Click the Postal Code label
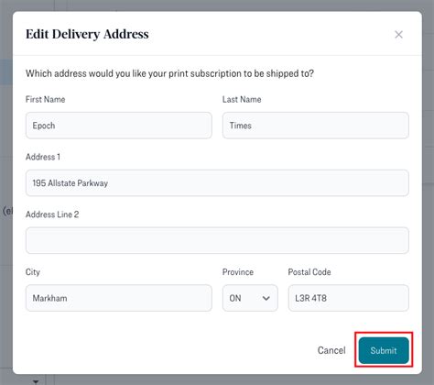Screen dimensions: 434x385 click(309, 272)
